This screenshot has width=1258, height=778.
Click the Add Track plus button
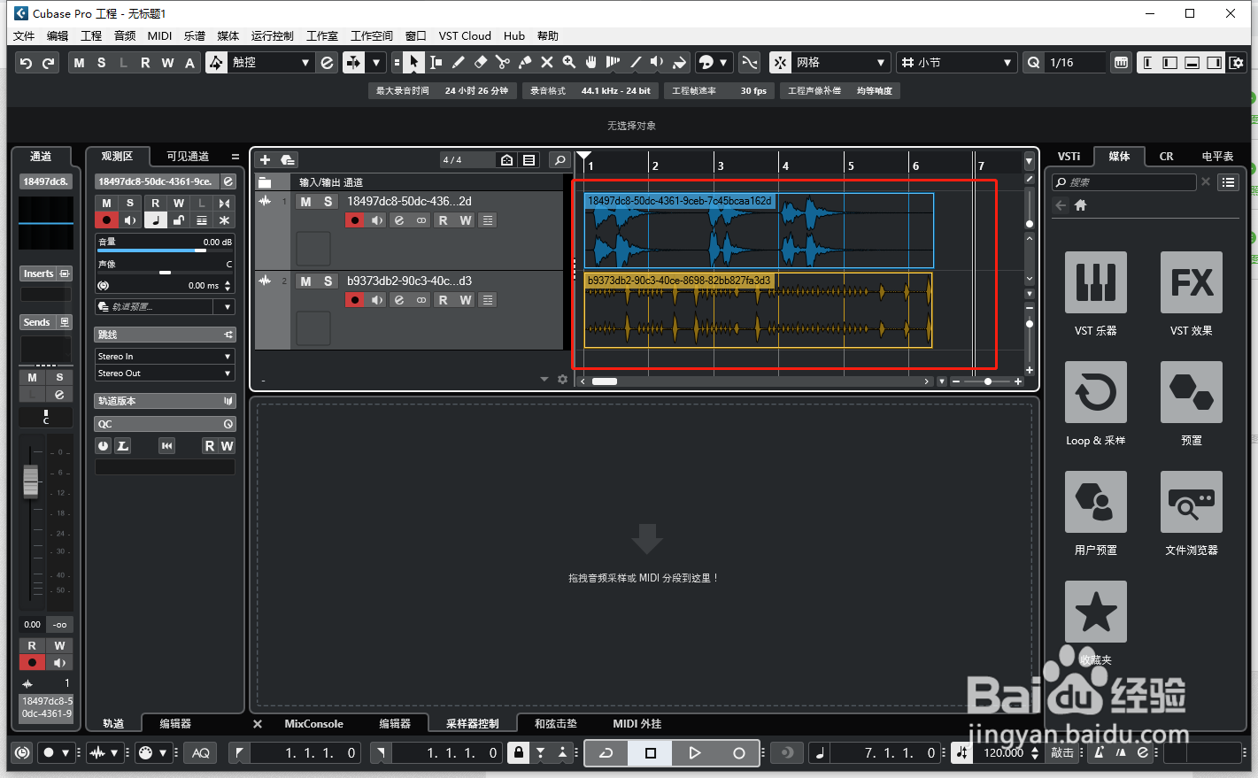pyautogui.click(x=265, y=159)
